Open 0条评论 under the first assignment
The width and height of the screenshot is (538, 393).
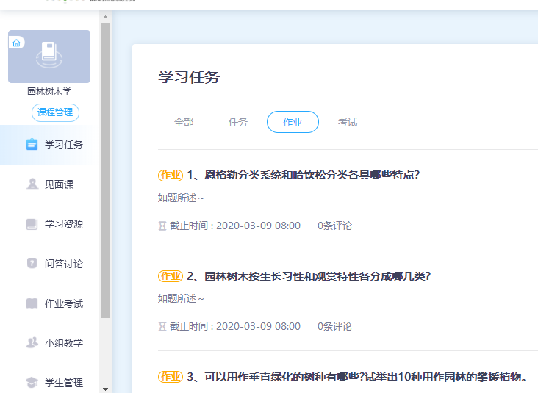(334, 226)
